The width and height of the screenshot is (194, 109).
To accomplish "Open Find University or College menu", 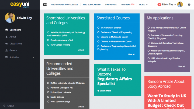I will click(x=64, y=5).
